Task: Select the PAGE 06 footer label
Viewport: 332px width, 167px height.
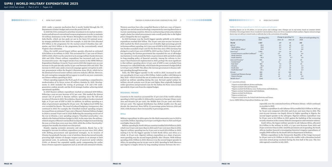Action: [x=226, y=164]
